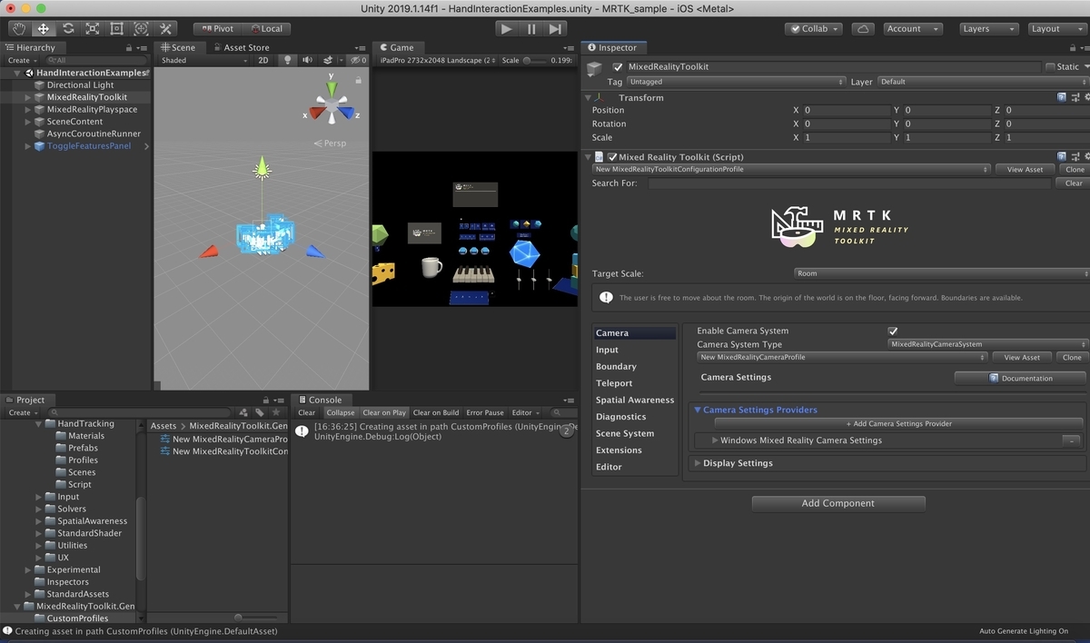Toggle Pivot handle position

pyautogui.click(x=218, y=29)
